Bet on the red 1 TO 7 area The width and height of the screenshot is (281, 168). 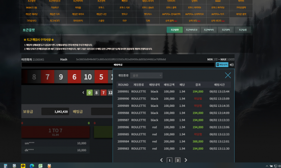(55, 132)
